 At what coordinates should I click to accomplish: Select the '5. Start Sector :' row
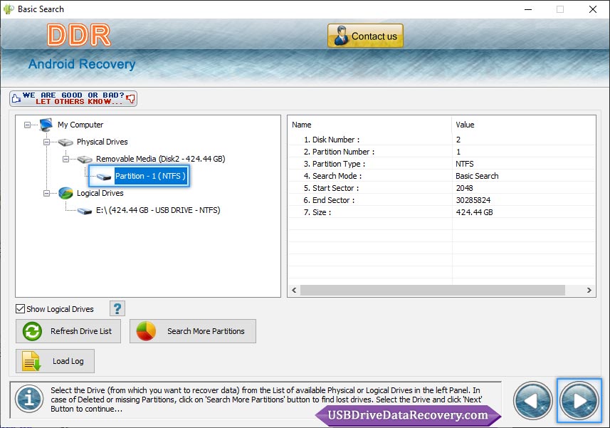click(x=442, y=187)
